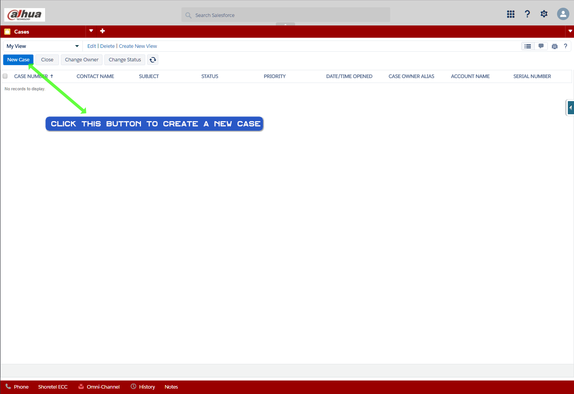Click the Edit view link
Viewport: 574px width, 394px height.
pos(92,46)
